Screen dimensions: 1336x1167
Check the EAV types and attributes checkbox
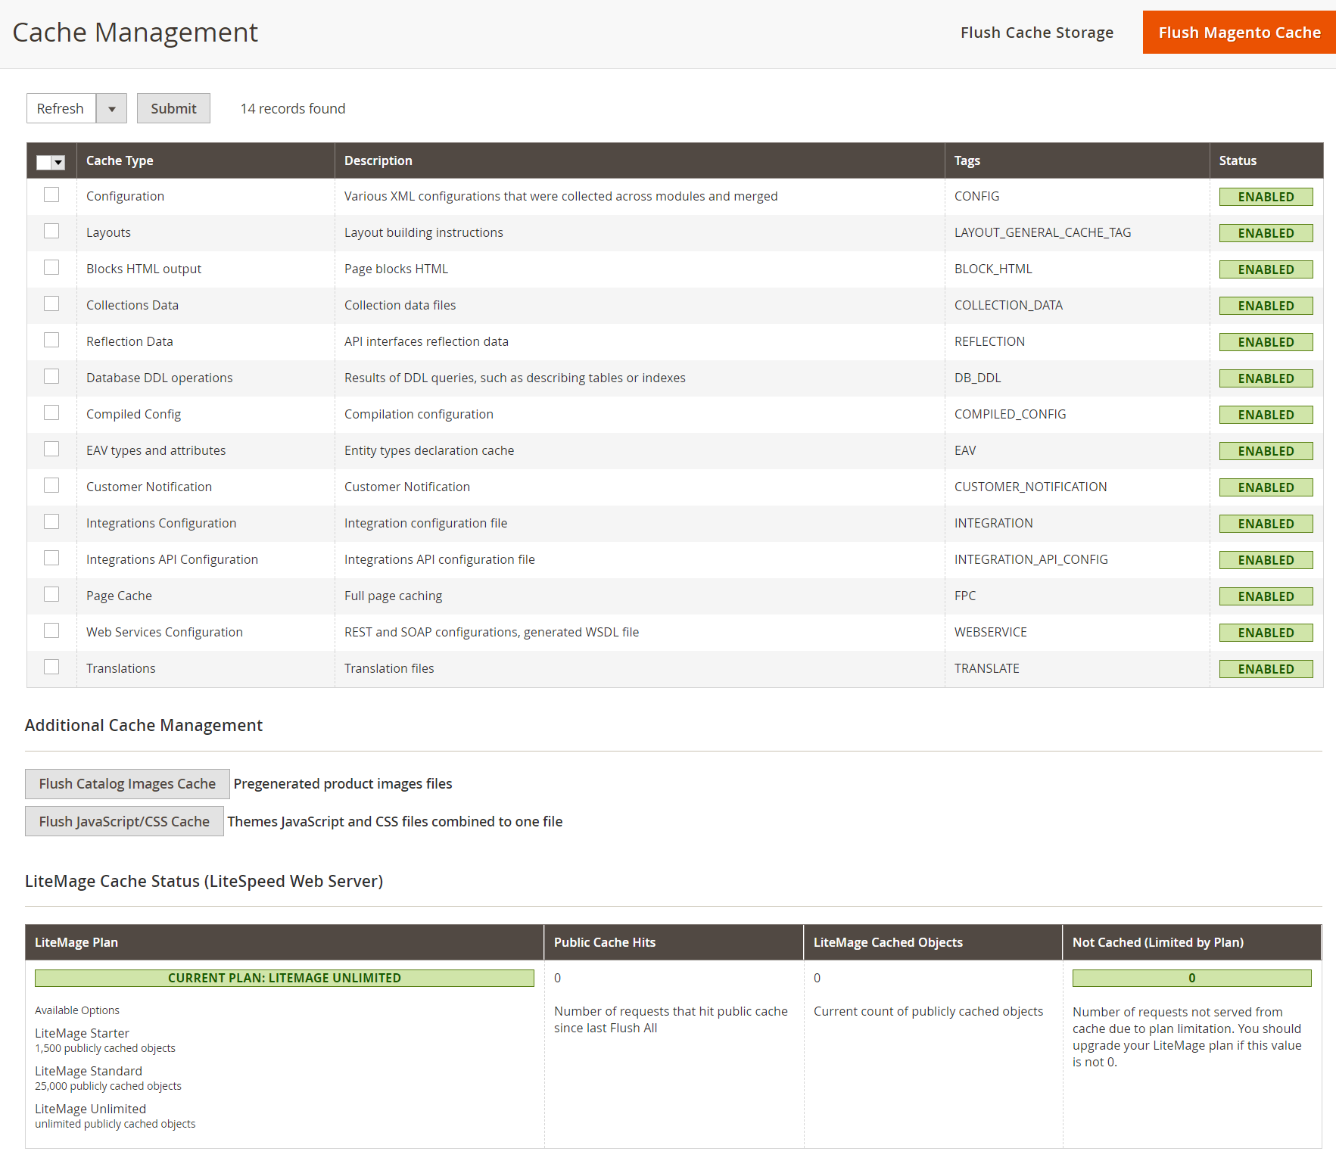(x=51, y=450)
